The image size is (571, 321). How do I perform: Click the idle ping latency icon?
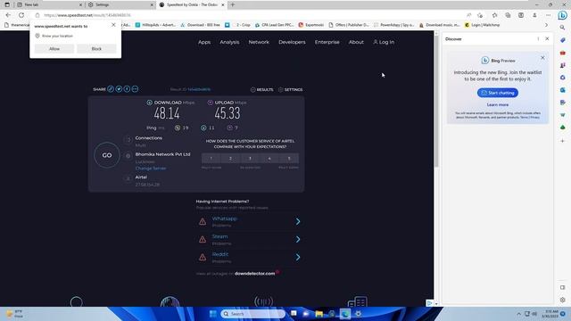point(178,128)
